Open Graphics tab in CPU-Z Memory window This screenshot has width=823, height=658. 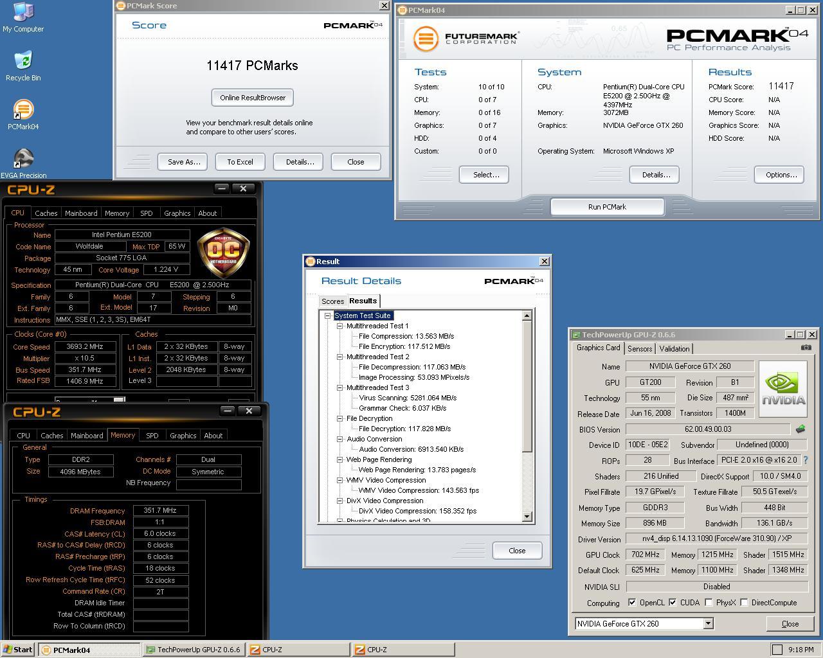click(x=183, y=436)
